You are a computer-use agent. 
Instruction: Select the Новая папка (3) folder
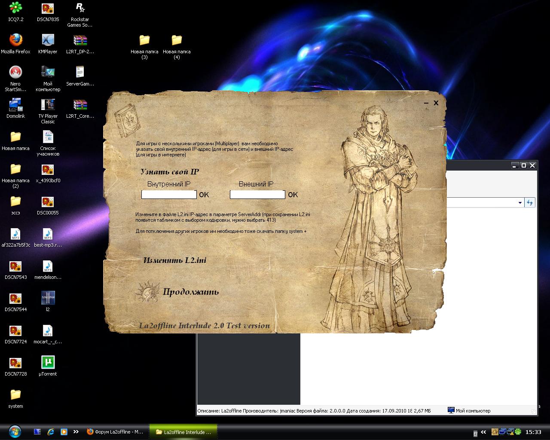144,46
